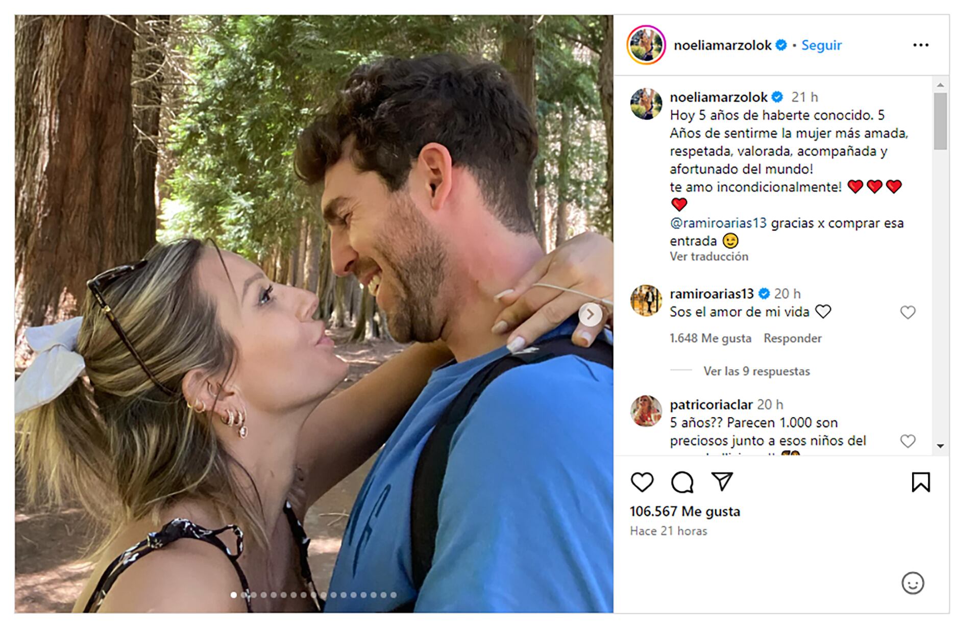
Task: Show the caption translation
Action: click(709, 257)
